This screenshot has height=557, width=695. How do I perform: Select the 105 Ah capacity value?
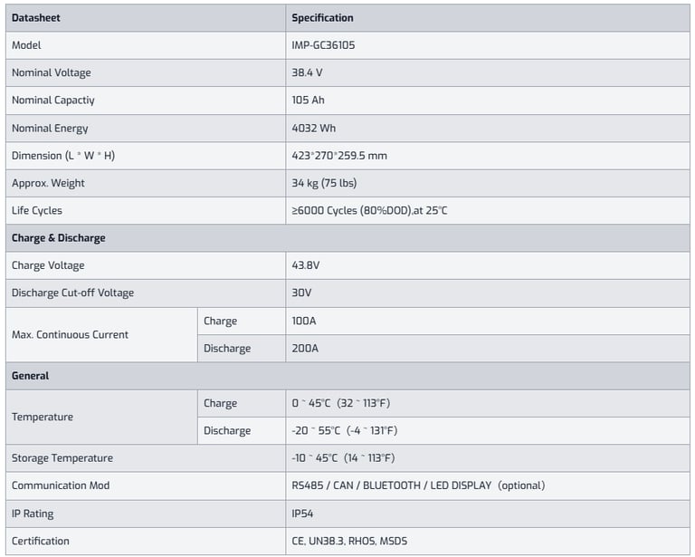pyautogui.click(x=308, y=100)
